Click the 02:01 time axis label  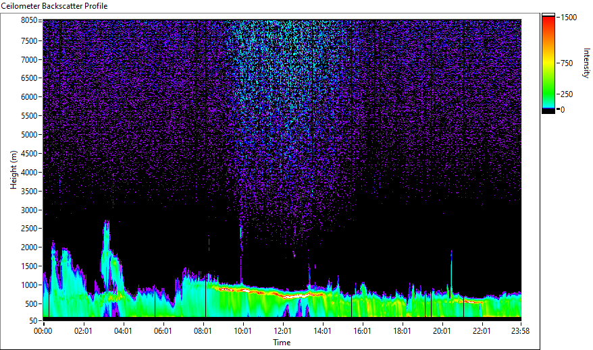tap(83, 331)
